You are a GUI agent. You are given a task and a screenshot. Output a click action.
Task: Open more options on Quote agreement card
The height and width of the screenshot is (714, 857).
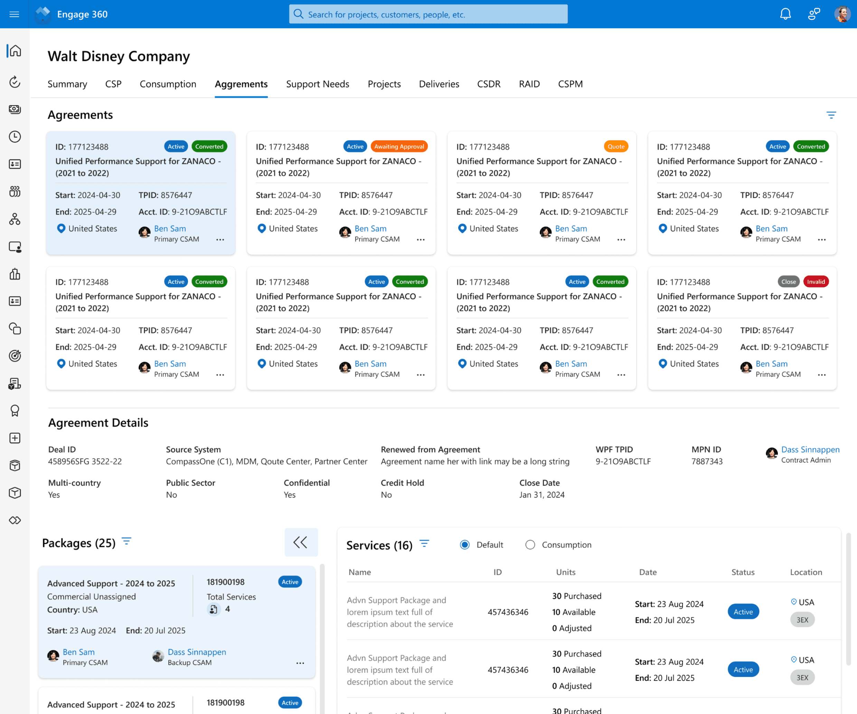coord(621,240)
